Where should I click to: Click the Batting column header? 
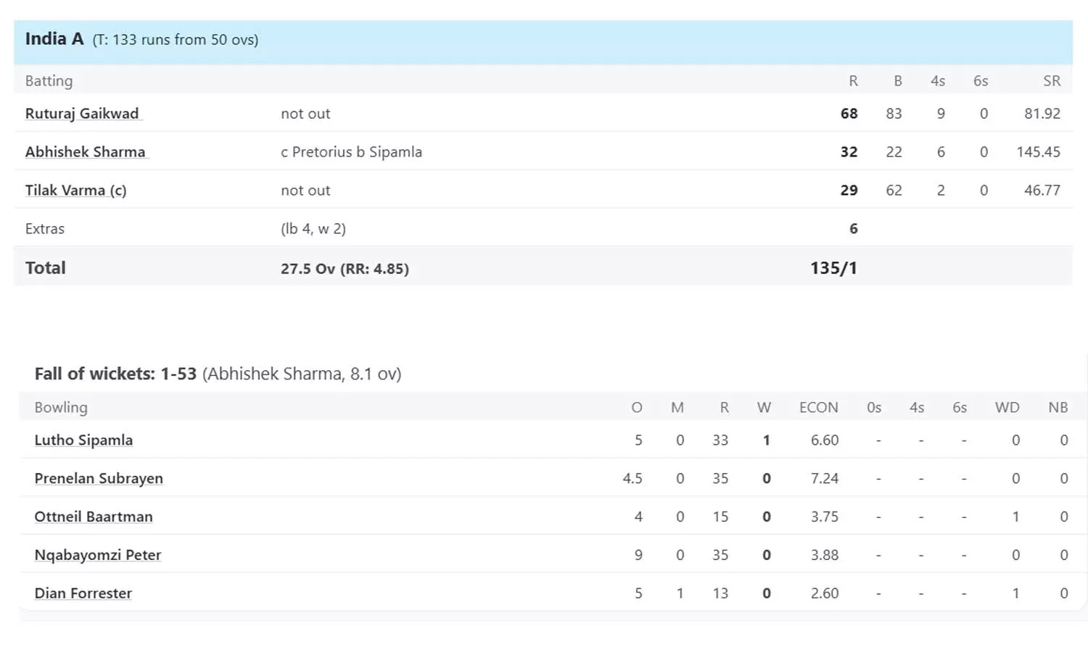click(x=49, y=81)
